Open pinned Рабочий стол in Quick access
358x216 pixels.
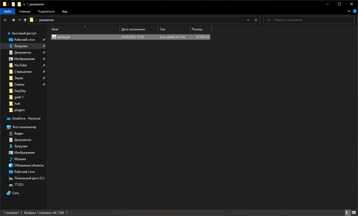point(25,40)
